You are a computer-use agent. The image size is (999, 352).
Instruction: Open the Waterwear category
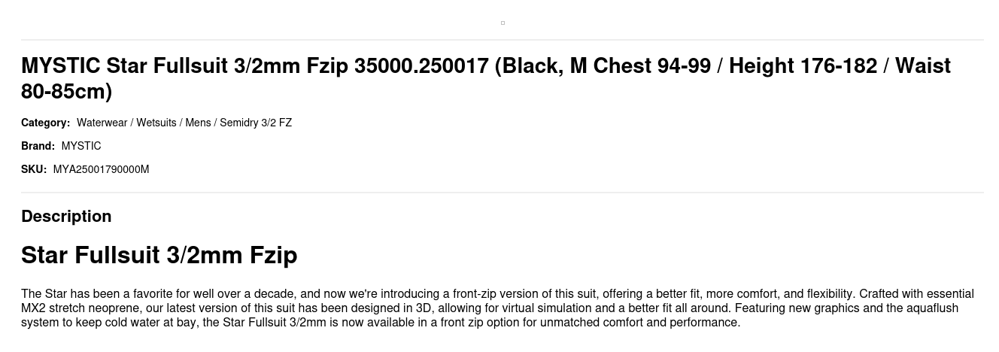click(102, 123)
